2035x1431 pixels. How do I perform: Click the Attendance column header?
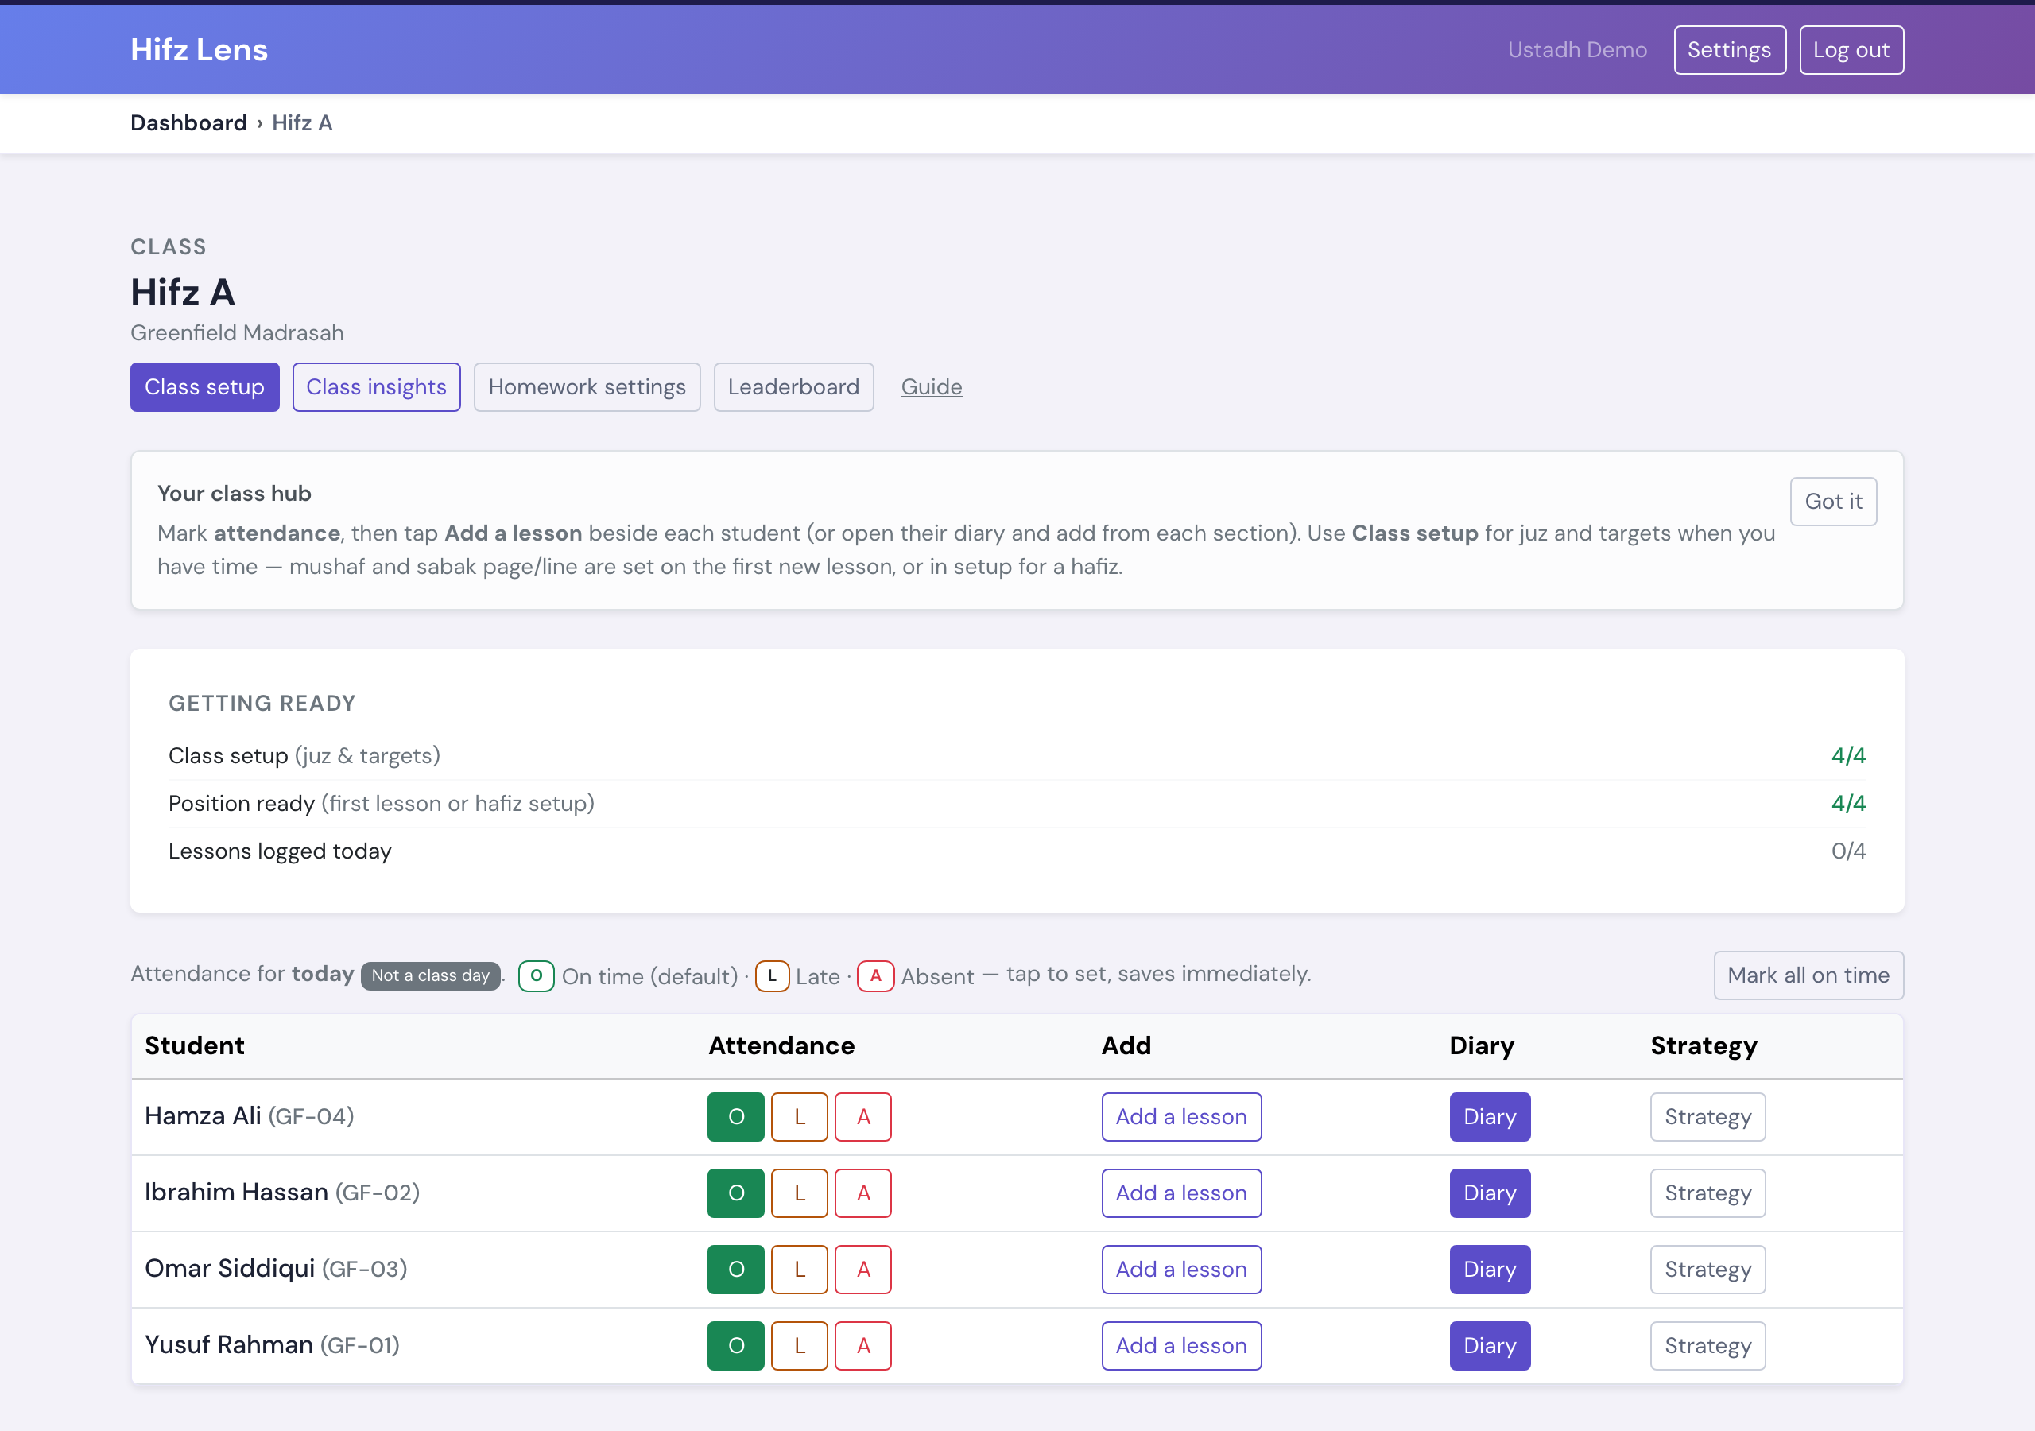[781, 1045]
